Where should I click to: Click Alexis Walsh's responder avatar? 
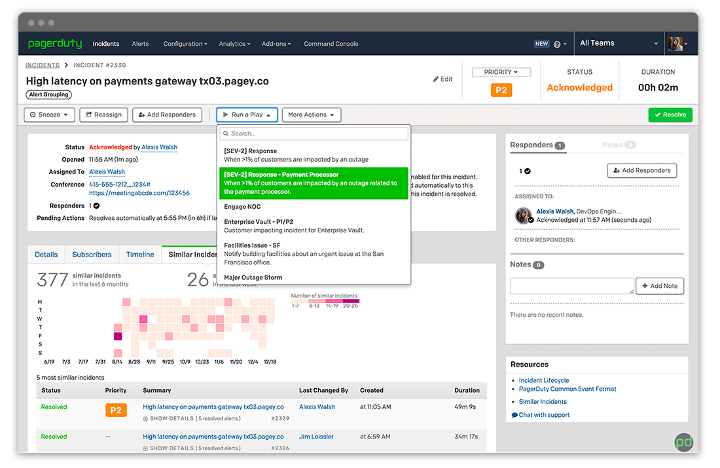pyautogui.click(x=523, y=216)
